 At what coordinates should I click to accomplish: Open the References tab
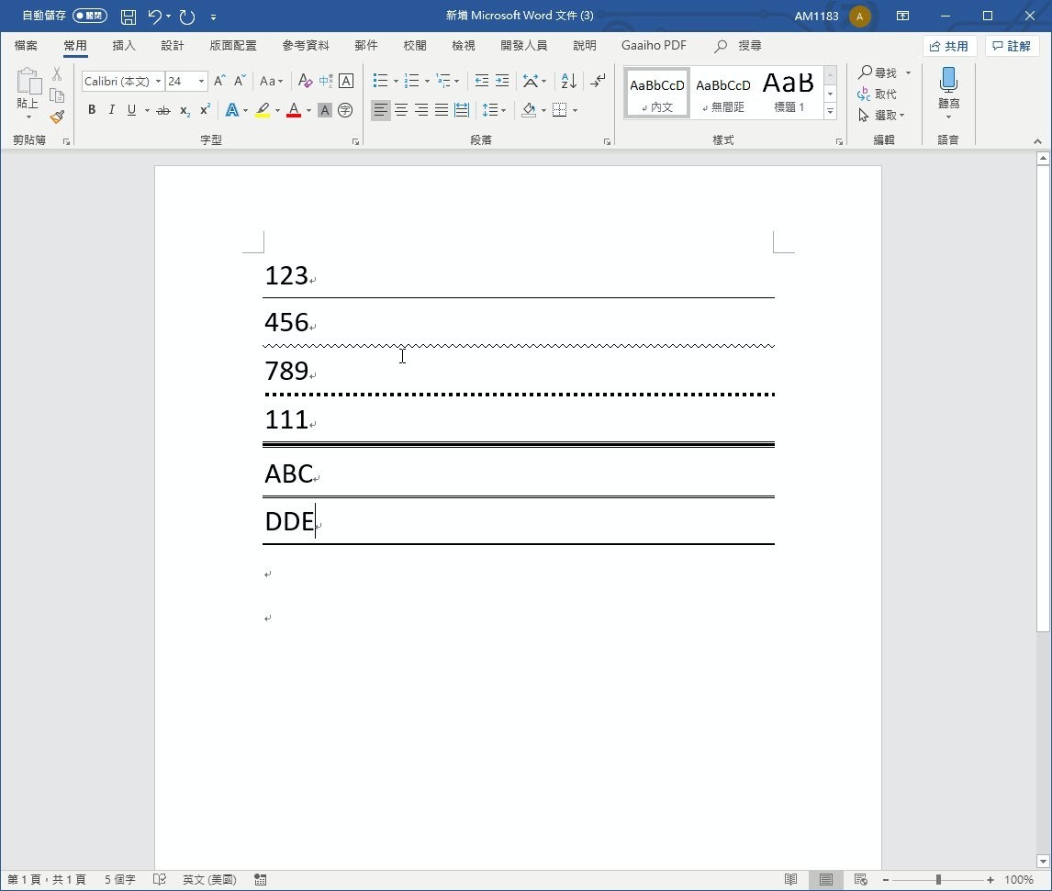click(306, 46)
